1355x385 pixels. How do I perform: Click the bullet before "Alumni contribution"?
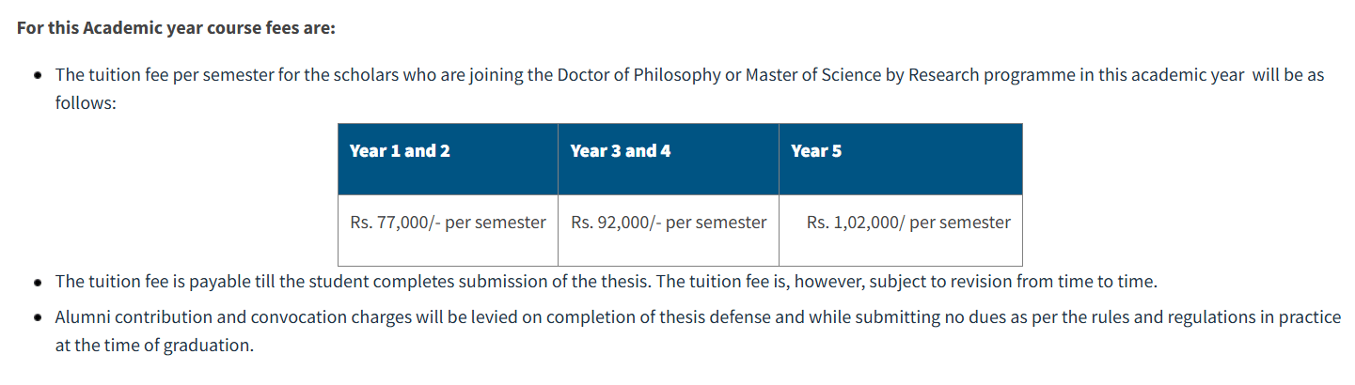[37, 317]
